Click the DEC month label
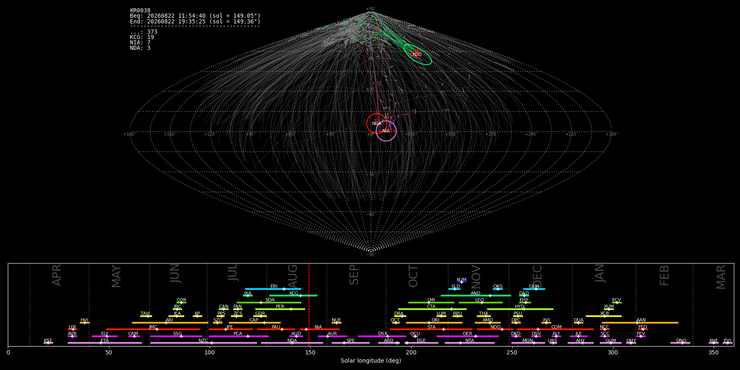The height and width of the screenshot is (370, 740). click(x=537, y=276)
